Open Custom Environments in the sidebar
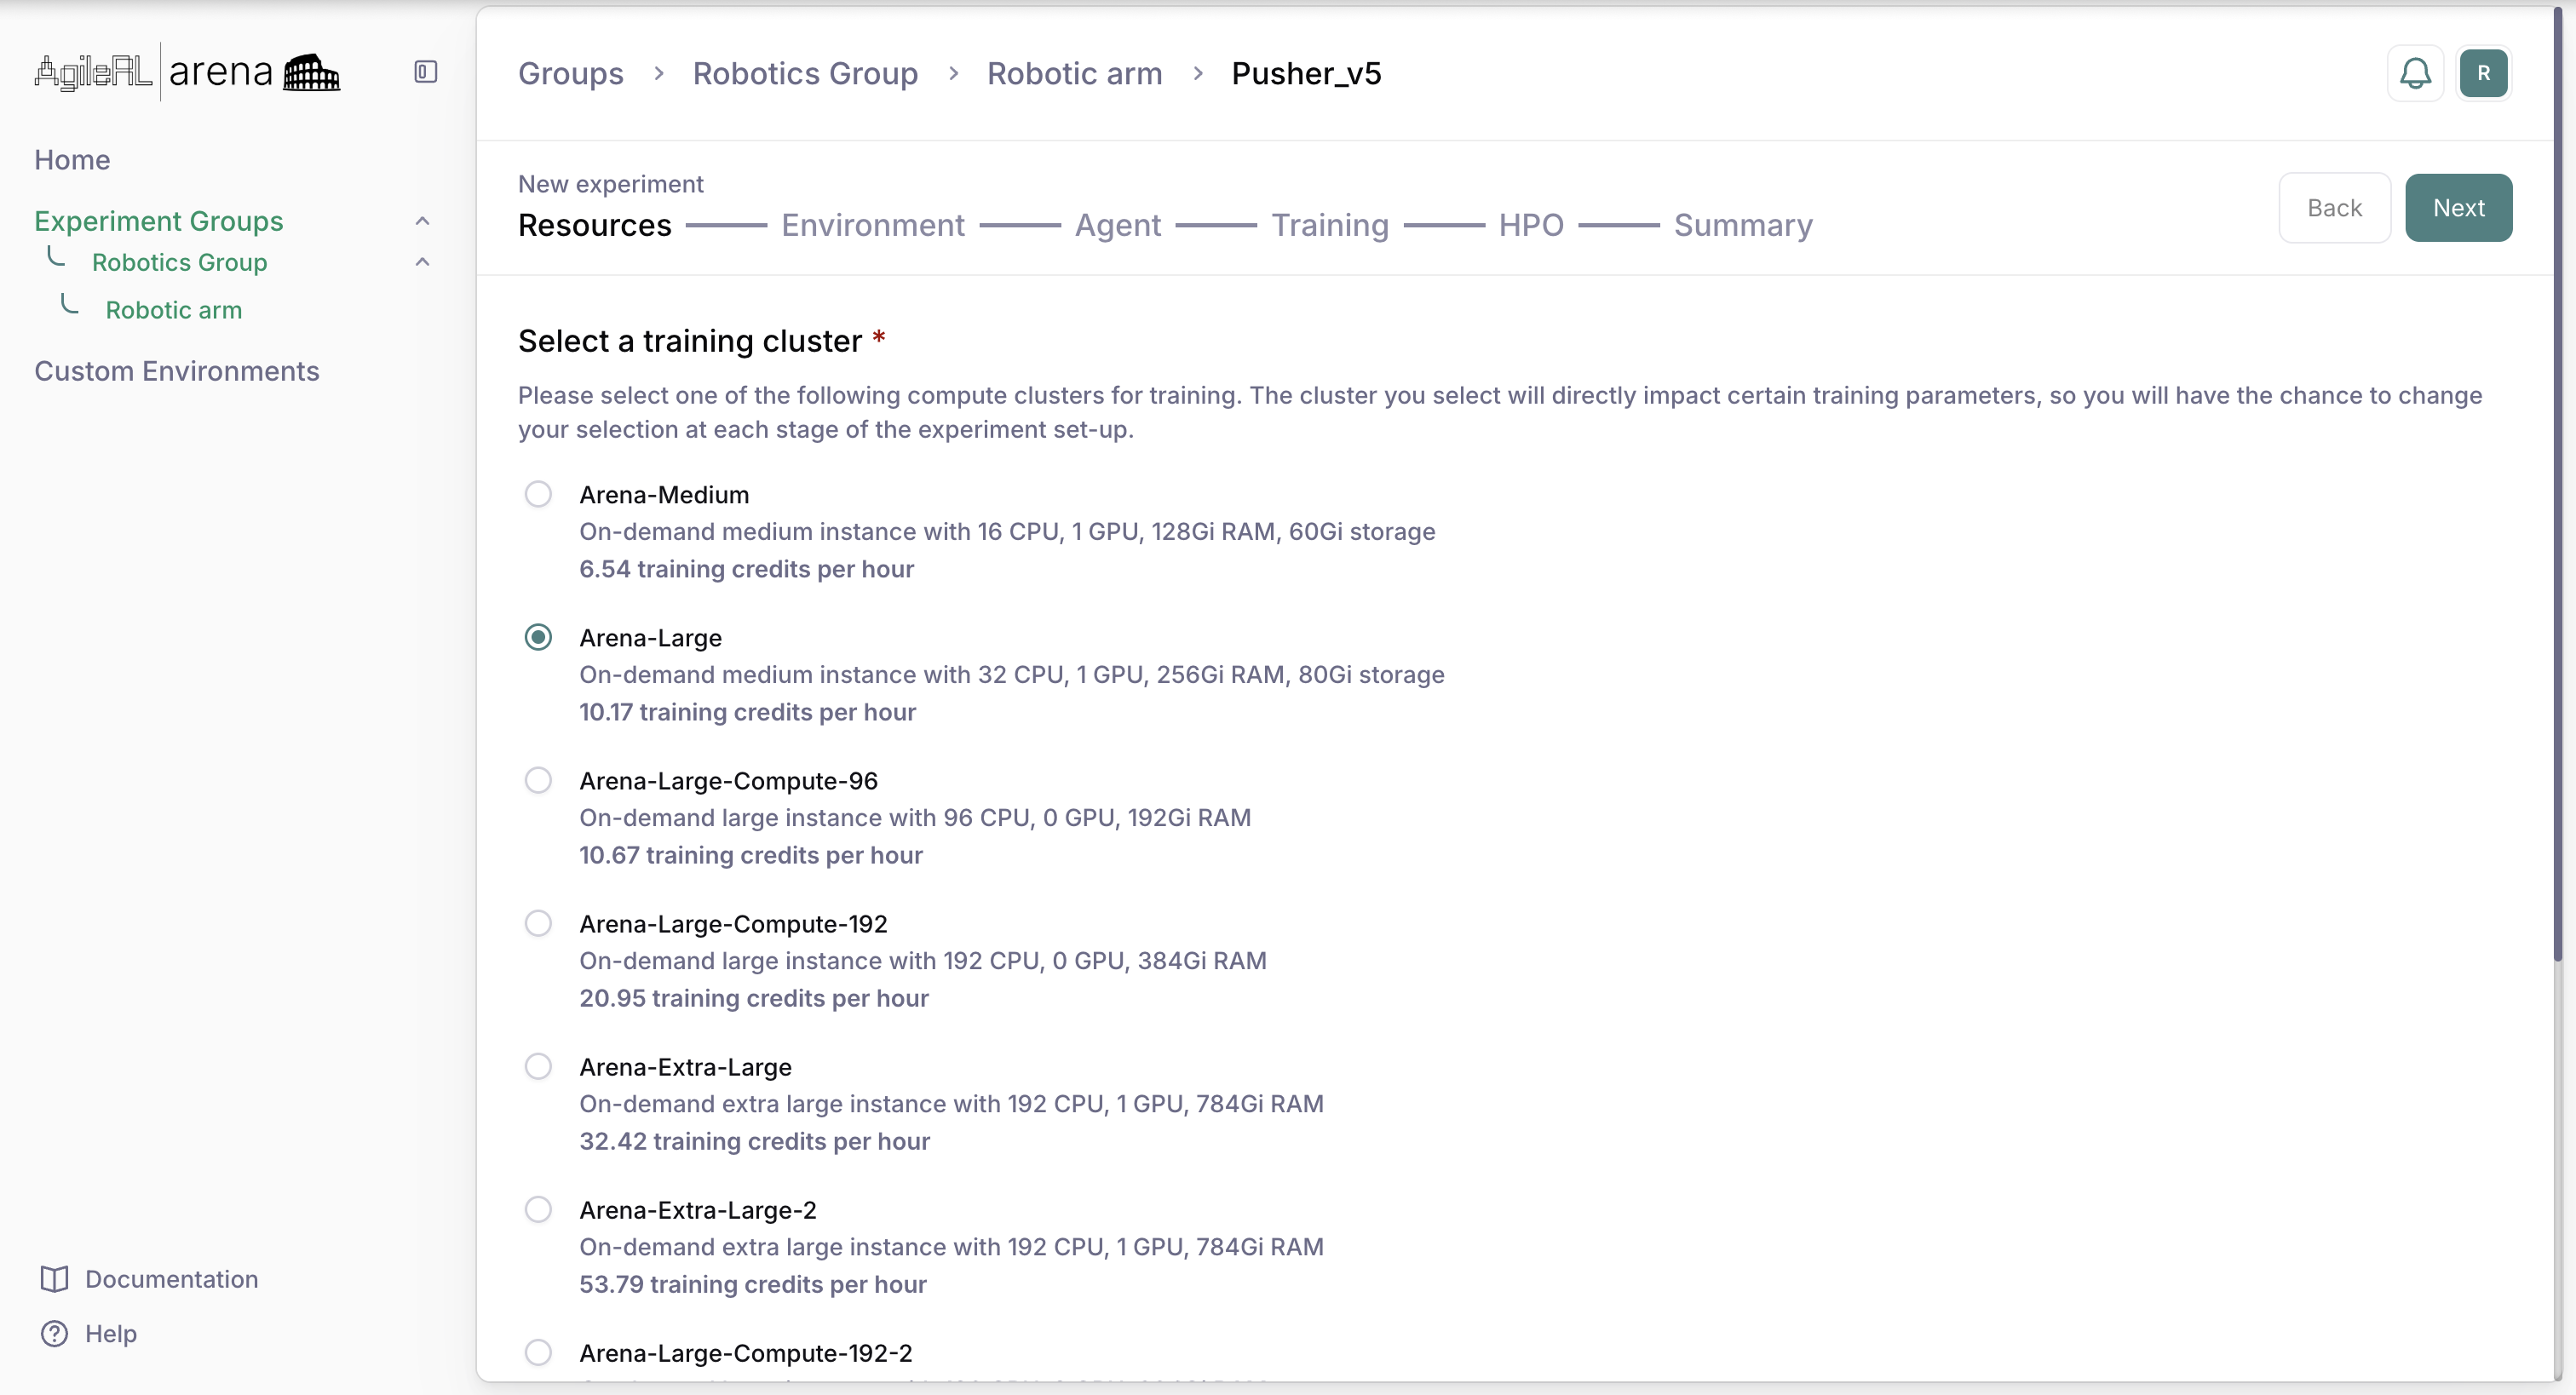The image size is (2576, 1395). tap(176, 371)
